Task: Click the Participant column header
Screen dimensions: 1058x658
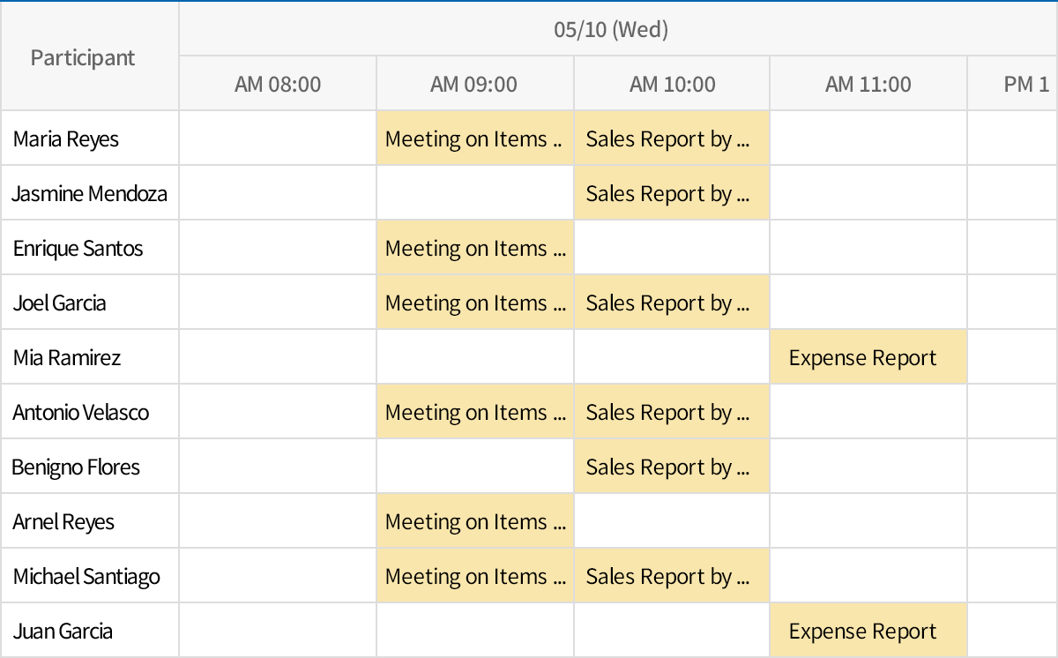Action: tap(84, 56)
